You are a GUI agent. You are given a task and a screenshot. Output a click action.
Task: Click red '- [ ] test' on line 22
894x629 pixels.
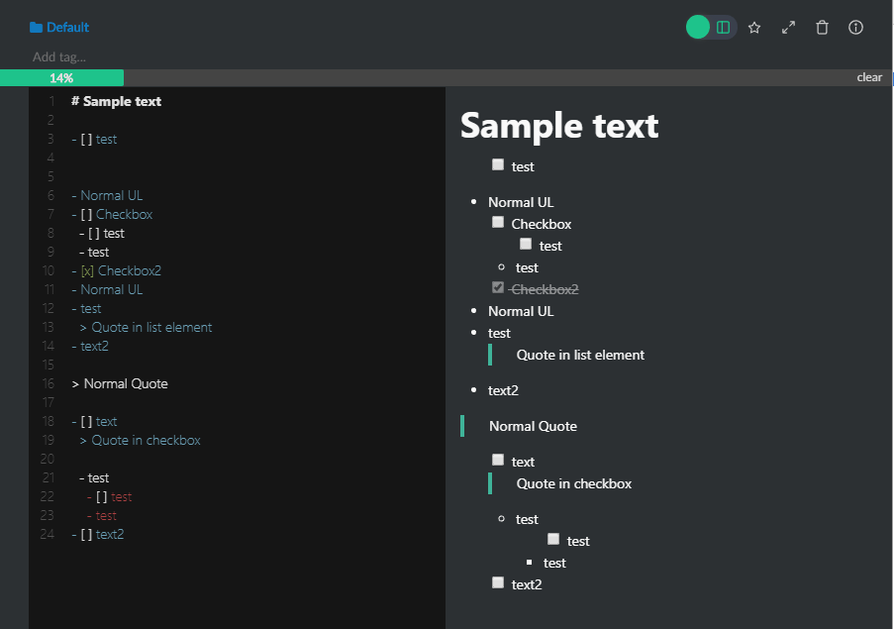[x=110, y=496]
